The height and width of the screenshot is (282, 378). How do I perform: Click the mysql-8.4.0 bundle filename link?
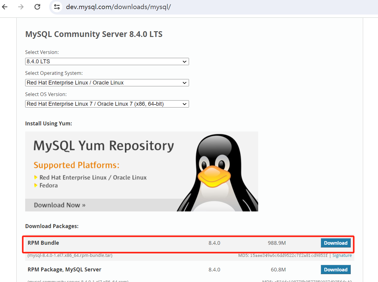point(69,255)
